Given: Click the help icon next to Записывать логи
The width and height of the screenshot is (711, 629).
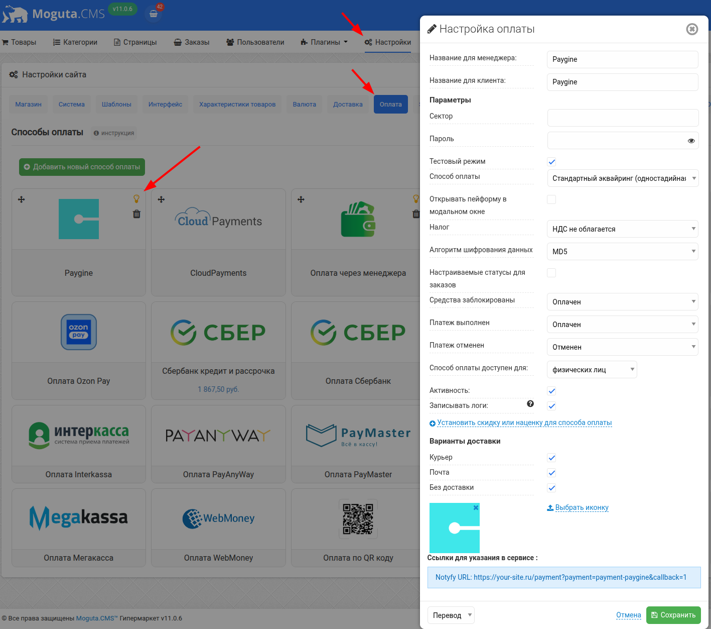Looking at the screenshot, I should click(530, 403).
